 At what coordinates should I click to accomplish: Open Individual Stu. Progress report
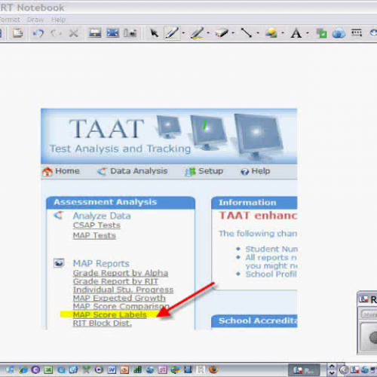pyautogui.click(x=123, y=290)
